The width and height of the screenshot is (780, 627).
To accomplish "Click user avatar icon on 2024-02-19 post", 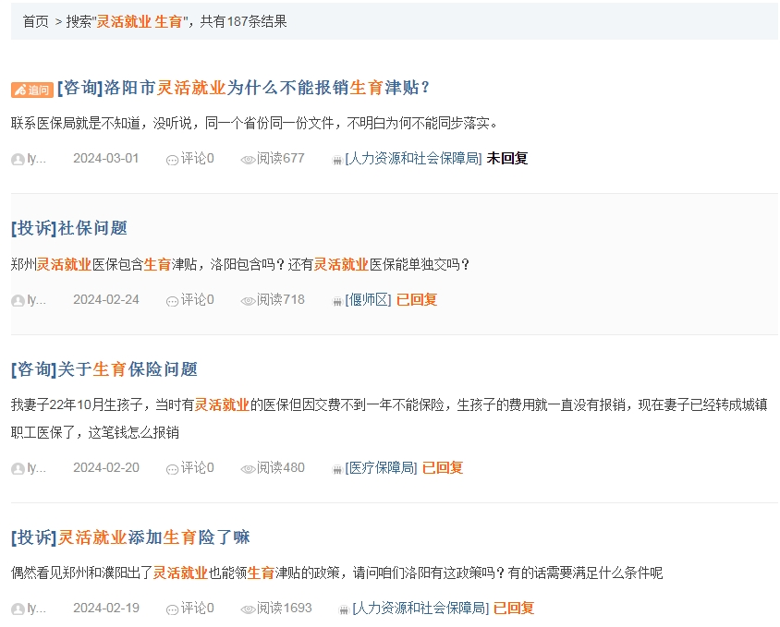I will [x=18, y=609].
